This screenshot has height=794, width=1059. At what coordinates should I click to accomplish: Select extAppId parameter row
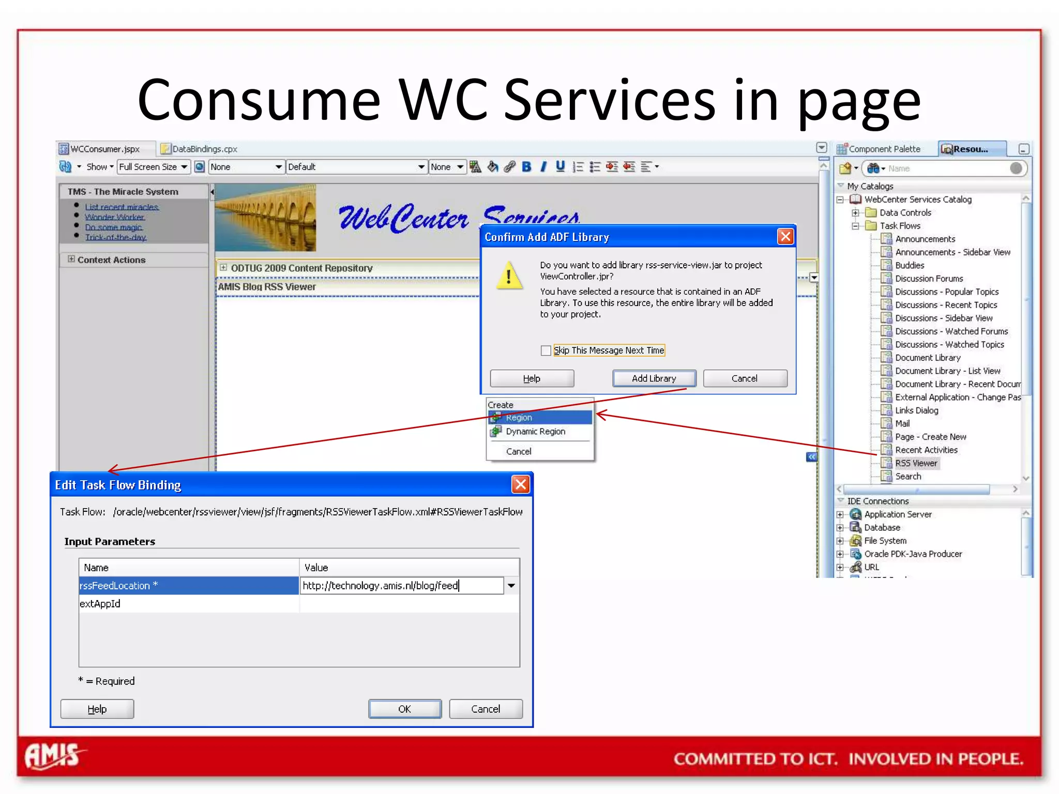[299, 604]
